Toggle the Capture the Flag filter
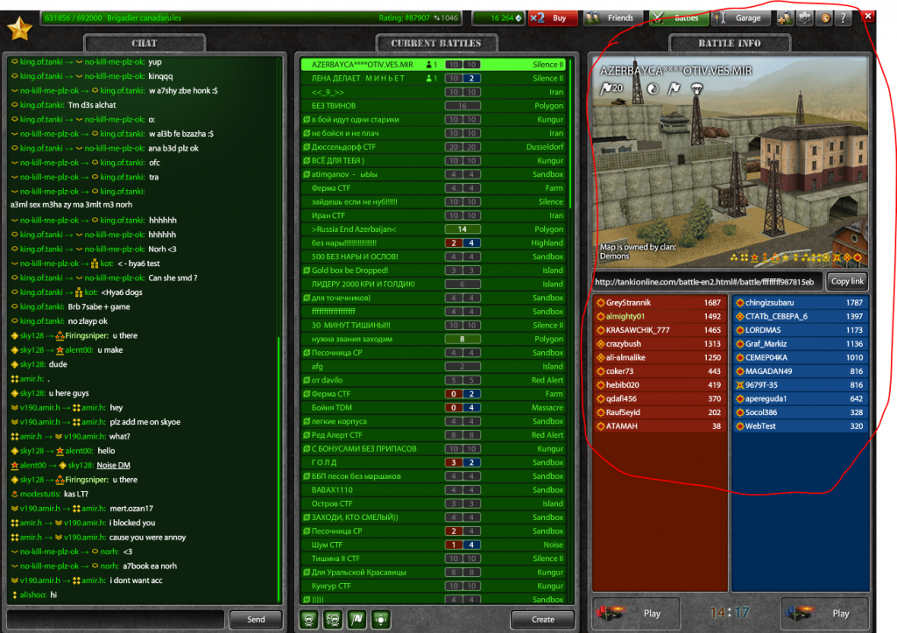The height and width of the screenshot is (633, 897). click(x=357, y=619)
